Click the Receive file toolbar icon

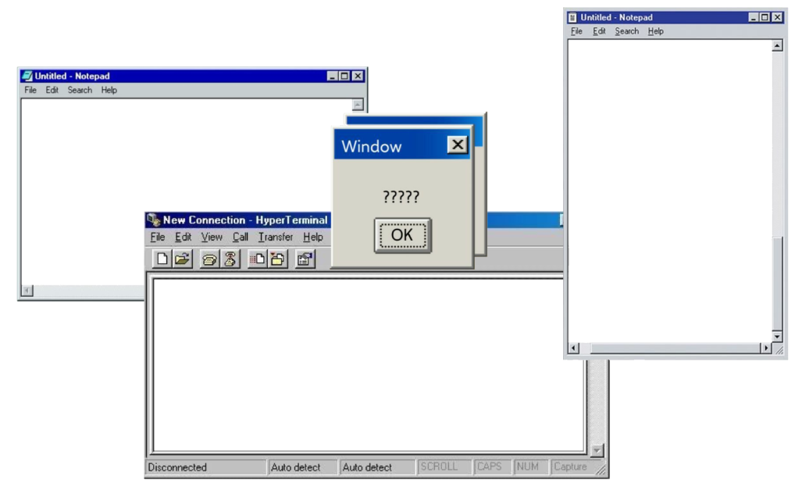(x=278, y=259)
